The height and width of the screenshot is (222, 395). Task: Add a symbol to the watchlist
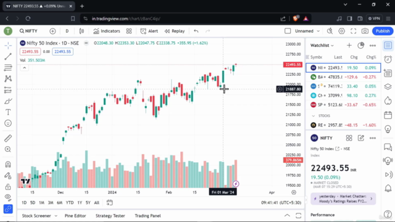coord(349,45)
